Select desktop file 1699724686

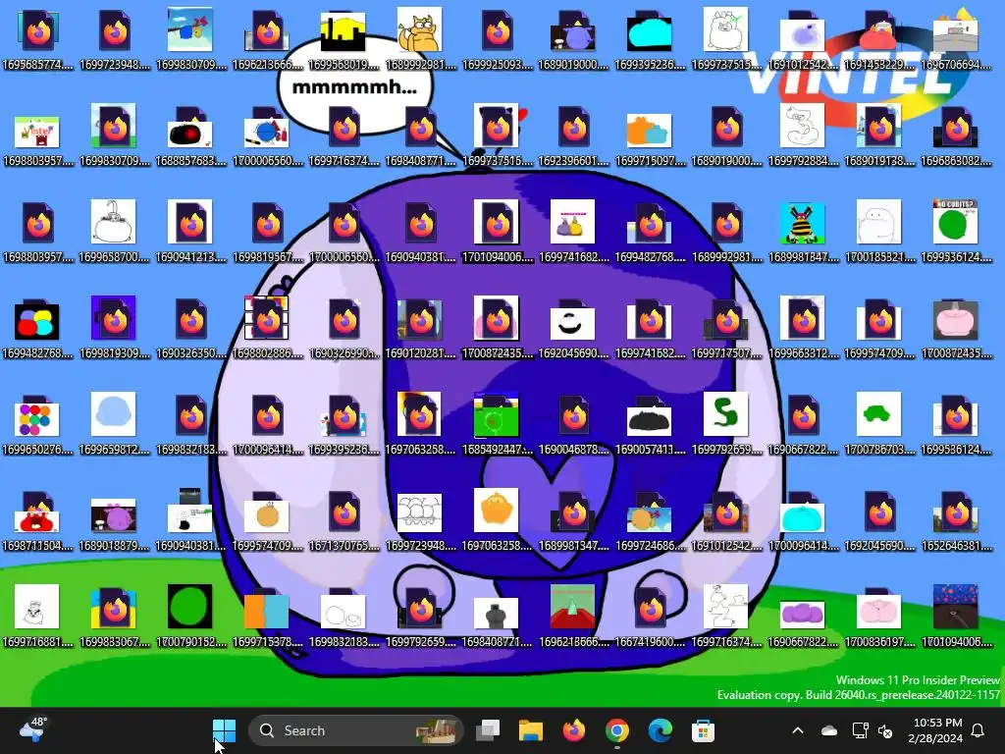[650, 519]
